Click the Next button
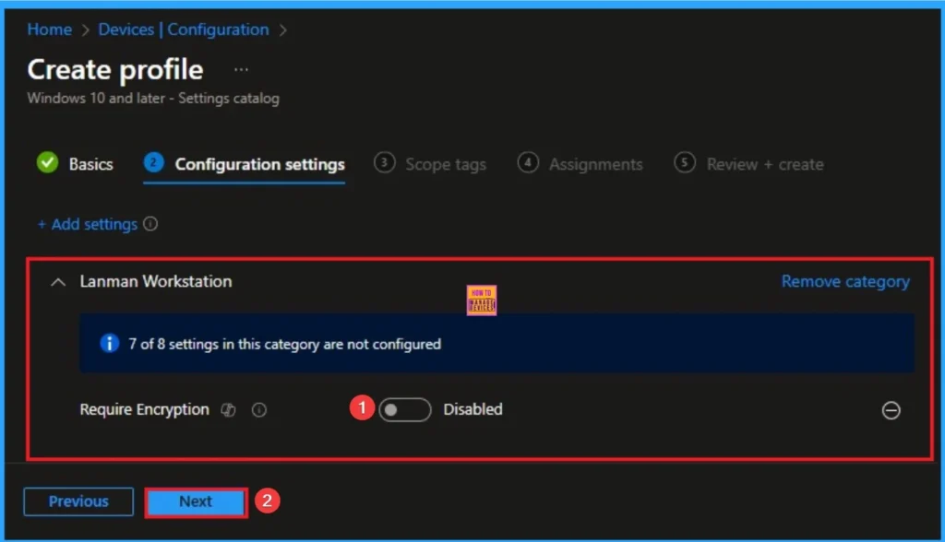The width and height of the screenshot is (945, 542). tap(196, 502)
